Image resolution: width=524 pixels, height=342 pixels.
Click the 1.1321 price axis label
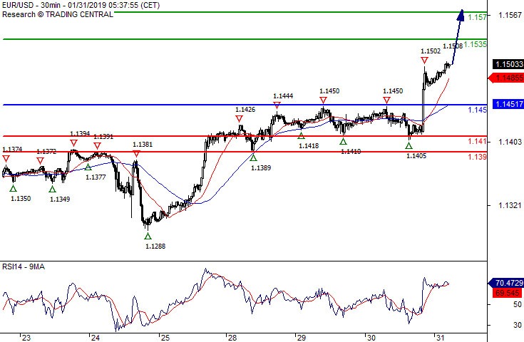point(510,205)
